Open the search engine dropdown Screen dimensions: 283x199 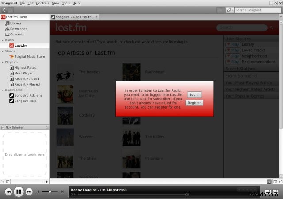pos(230,10)
